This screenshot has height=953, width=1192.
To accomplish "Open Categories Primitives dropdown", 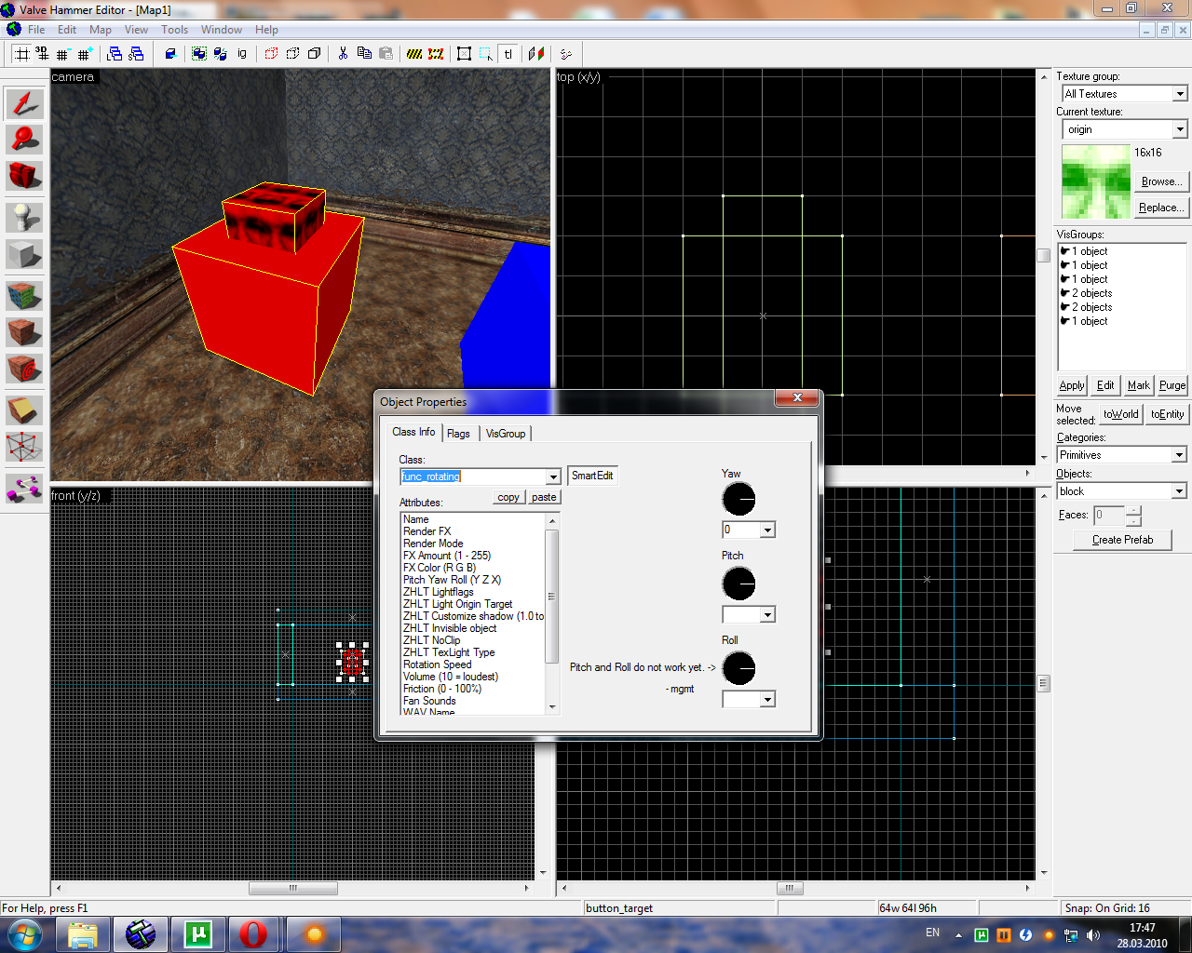I will click(x=1179, y=455).
